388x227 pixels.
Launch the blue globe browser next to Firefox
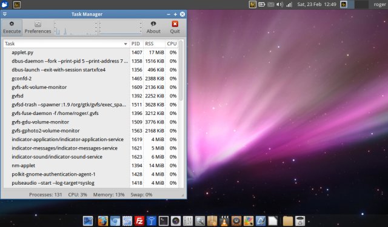[115, 221]
